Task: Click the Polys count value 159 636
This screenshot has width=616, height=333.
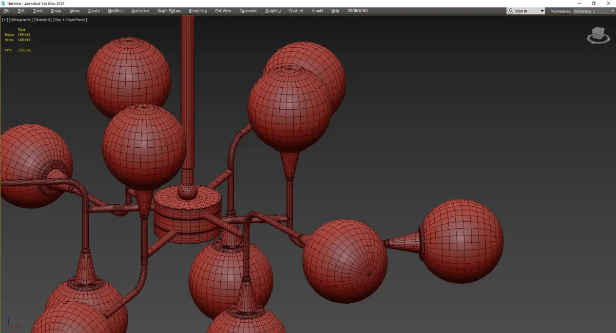Action: coord(24,35)
